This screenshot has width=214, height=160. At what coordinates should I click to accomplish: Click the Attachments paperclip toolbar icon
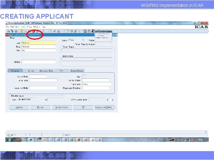point(75,31)
